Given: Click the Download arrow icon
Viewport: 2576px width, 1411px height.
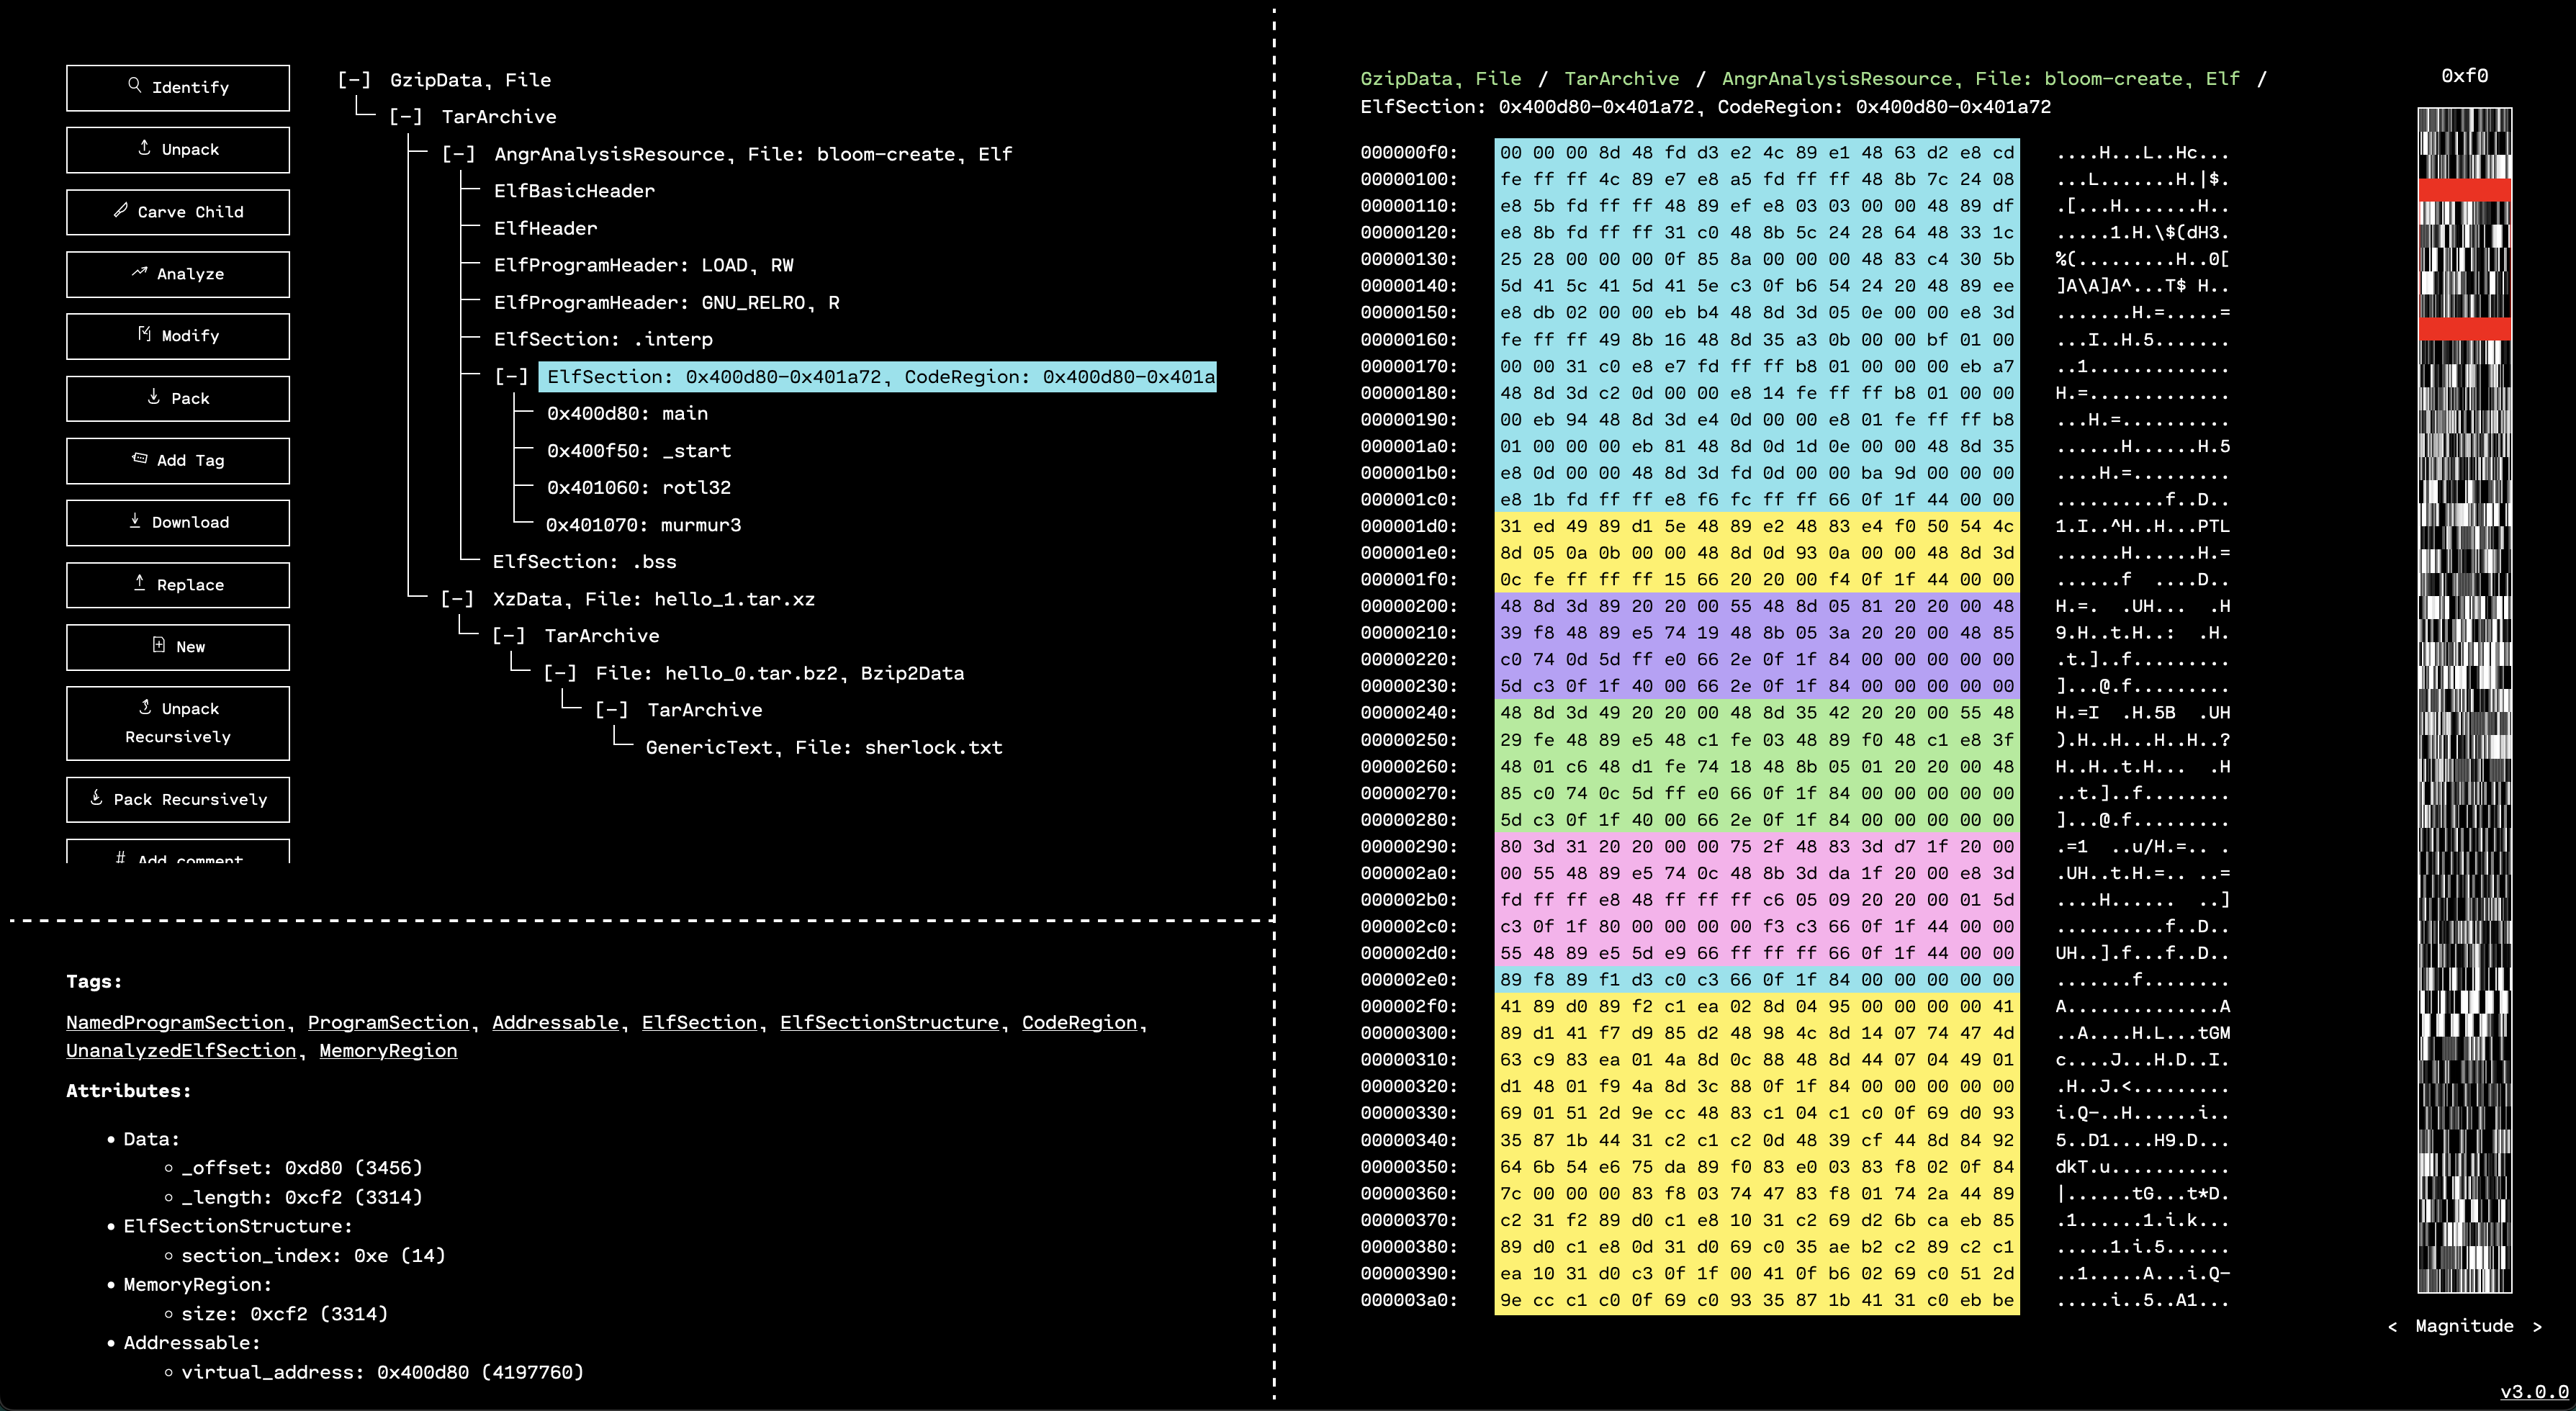Looking at the screenshot, I should [x=134, y=521].
